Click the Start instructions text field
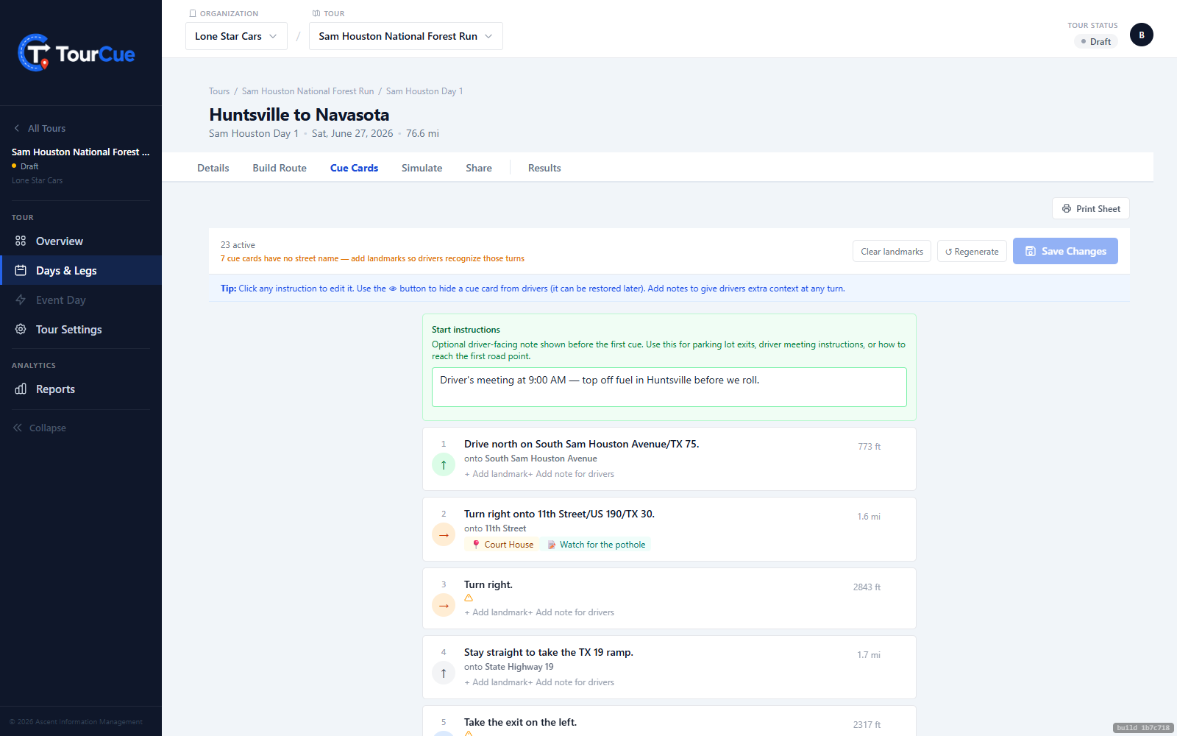The width and height of the screenshot is (1177, 736). (x=669, y=387)
